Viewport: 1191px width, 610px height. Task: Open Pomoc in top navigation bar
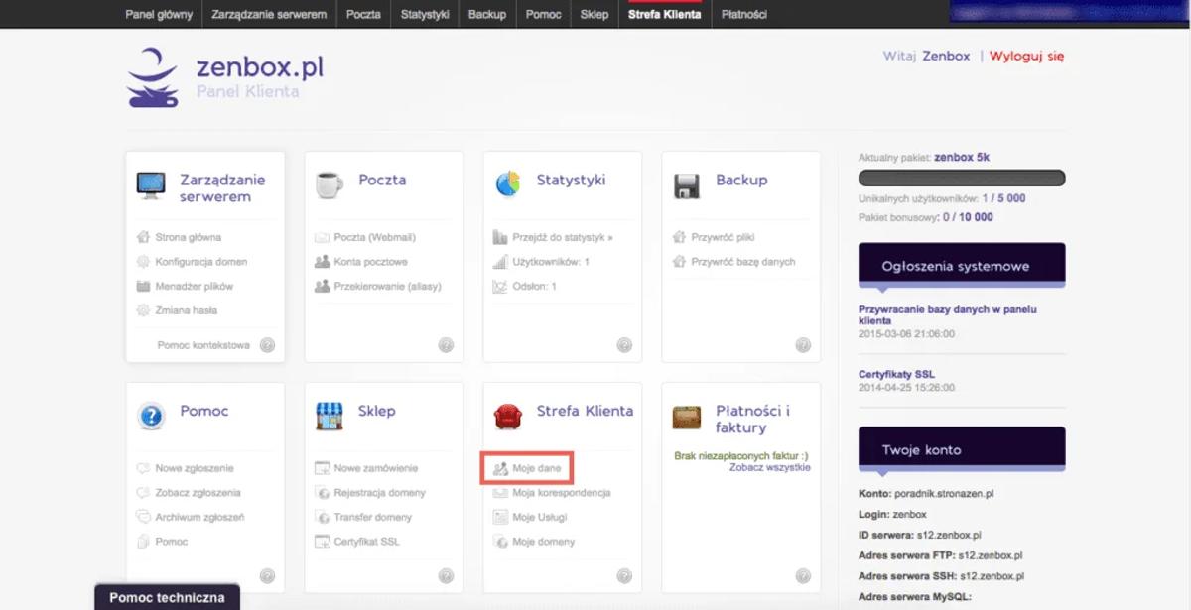(x=544, y=15)
